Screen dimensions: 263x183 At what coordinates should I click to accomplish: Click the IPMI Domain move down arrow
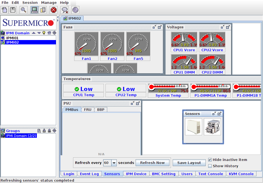pyautogui.click(x=39, y=33)
